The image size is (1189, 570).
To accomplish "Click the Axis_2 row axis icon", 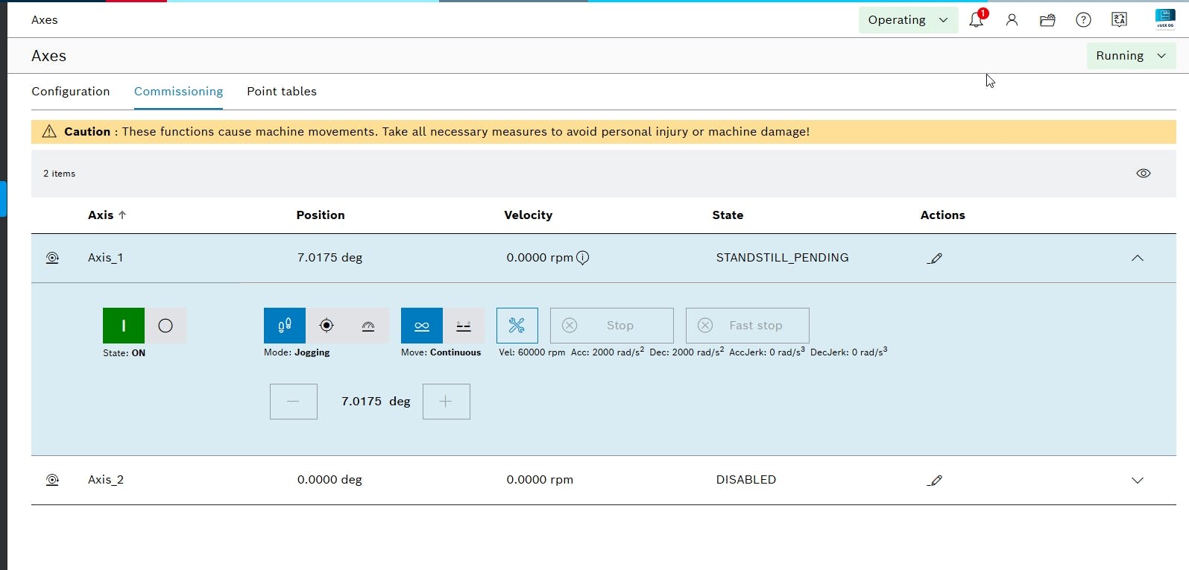I will (x=52, y=480).
